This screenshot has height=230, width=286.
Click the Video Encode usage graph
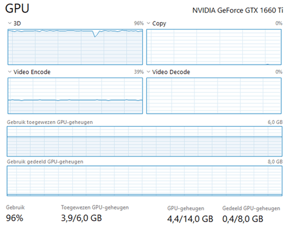pos(75,95)
